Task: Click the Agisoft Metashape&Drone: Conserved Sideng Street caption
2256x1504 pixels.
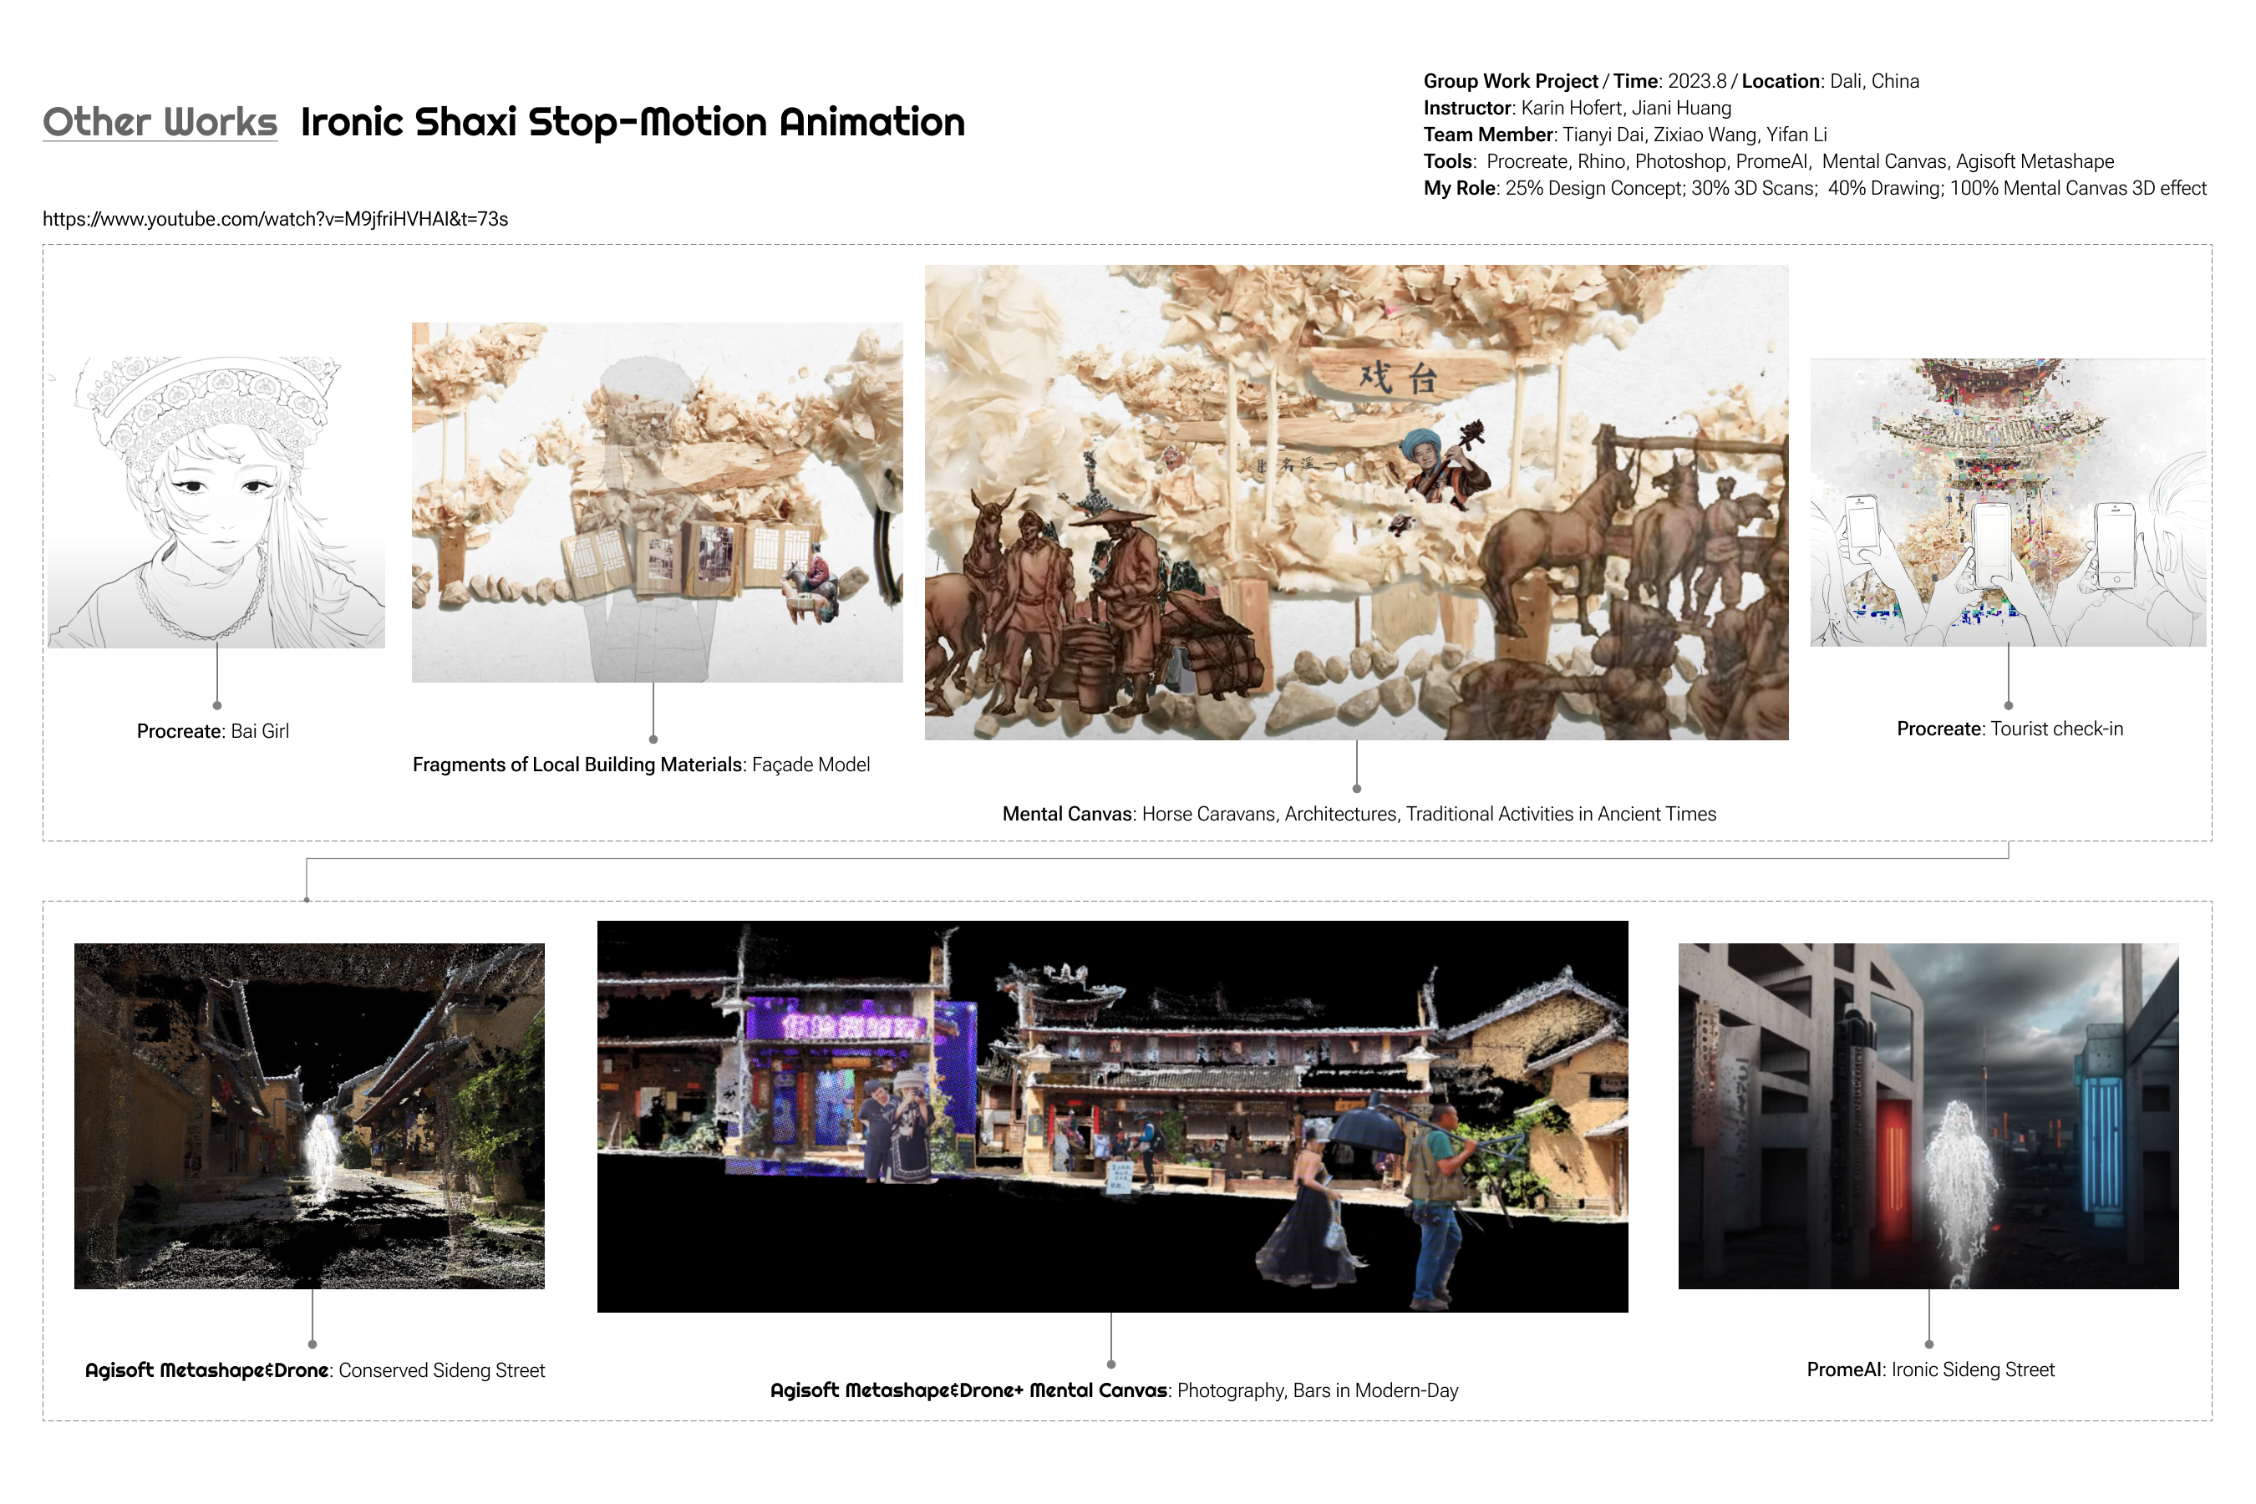Action: click(315, 1370)
